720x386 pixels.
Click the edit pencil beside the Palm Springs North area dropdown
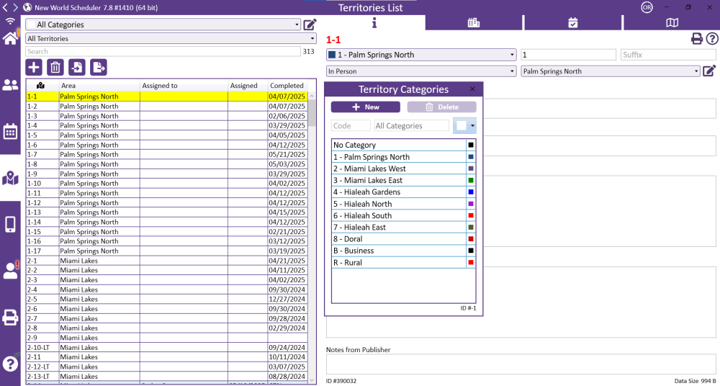(709, 71)
